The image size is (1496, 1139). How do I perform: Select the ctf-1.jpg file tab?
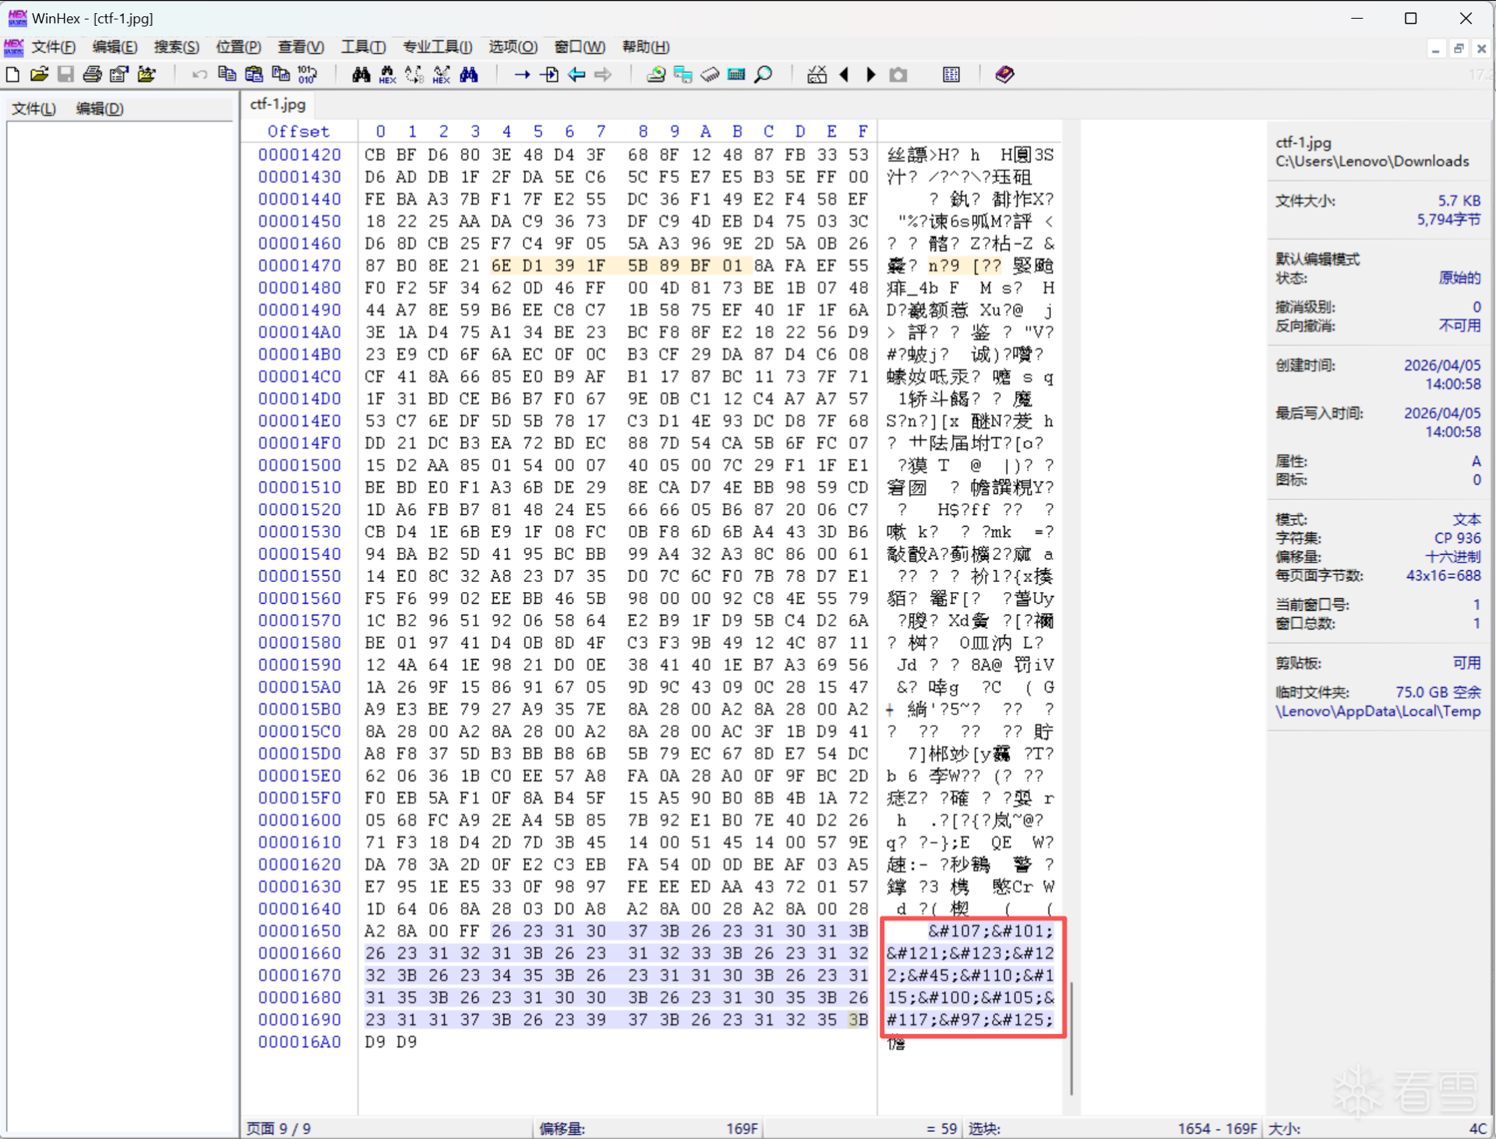click(x=277, y=104)
